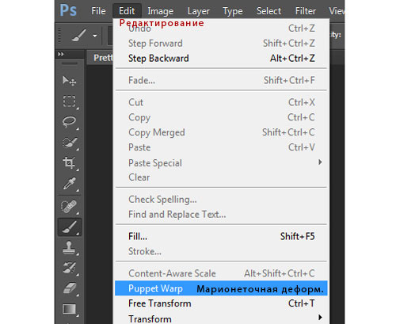
Task: Select the Eyedropper tool
Action: [70, 184]
